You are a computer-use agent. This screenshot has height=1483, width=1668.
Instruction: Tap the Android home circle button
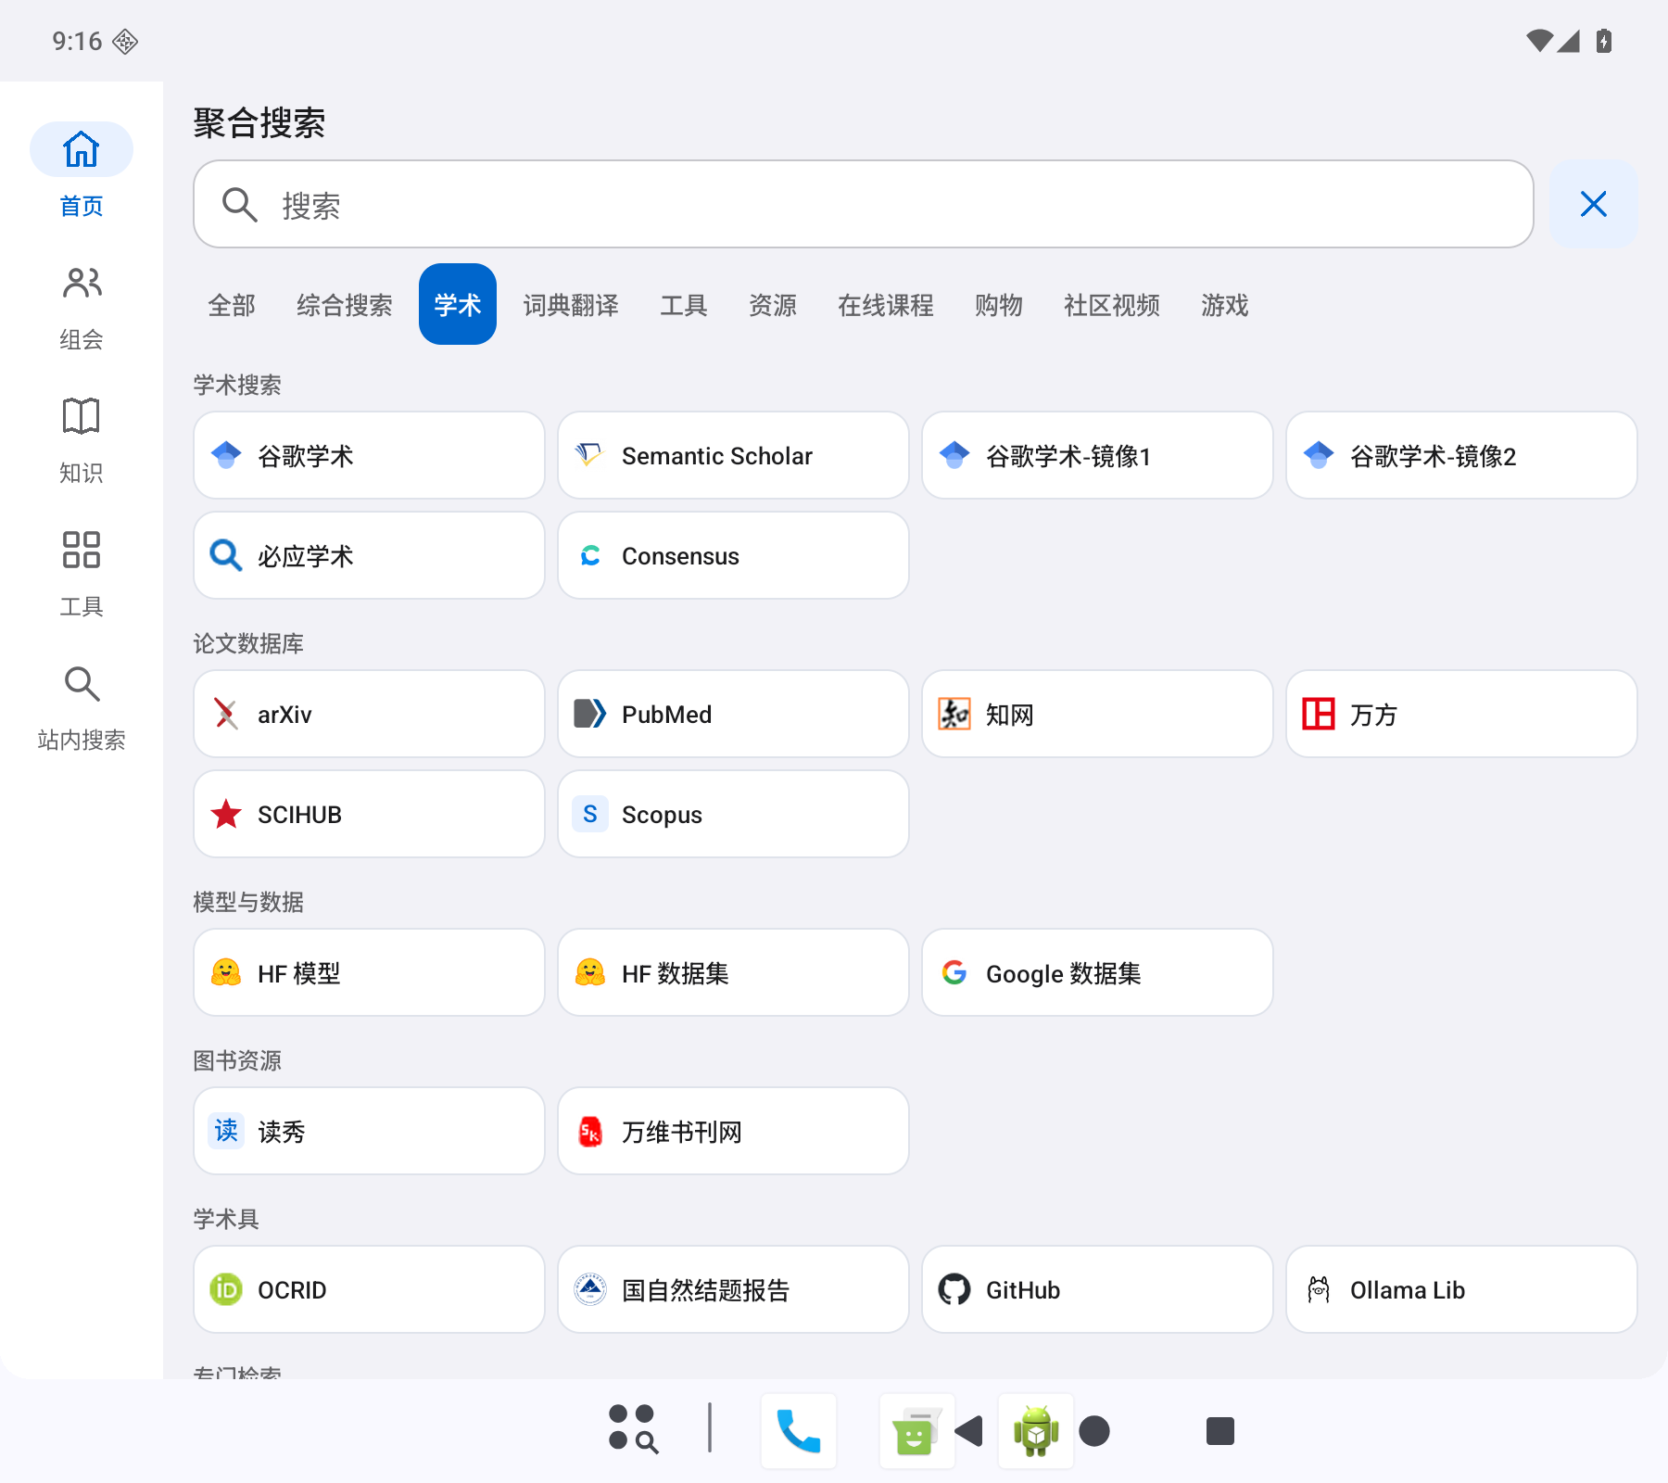tap(1094, 1430)
